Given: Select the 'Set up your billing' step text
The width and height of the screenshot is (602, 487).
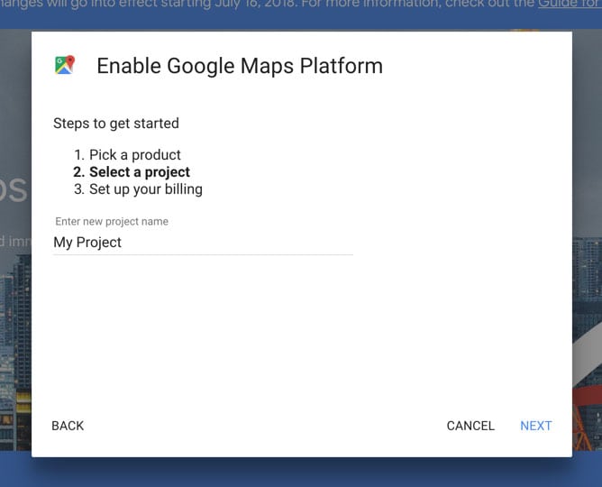Looking at the screenshot, I should (x=146, y=189).
